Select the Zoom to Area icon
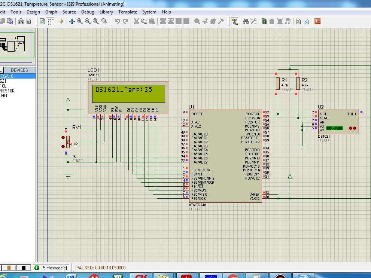Image resolution: width=371 pixels, height=278 pixels. 104,21
